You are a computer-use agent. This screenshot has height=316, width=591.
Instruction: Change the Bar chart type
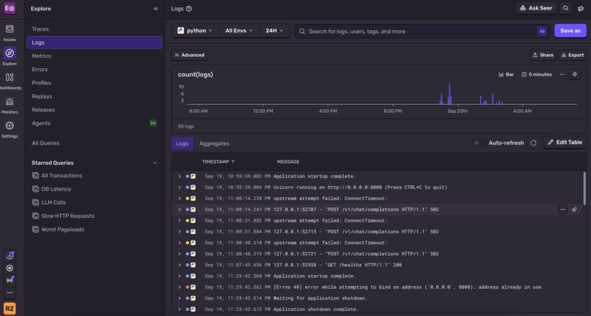coord(506,75)
